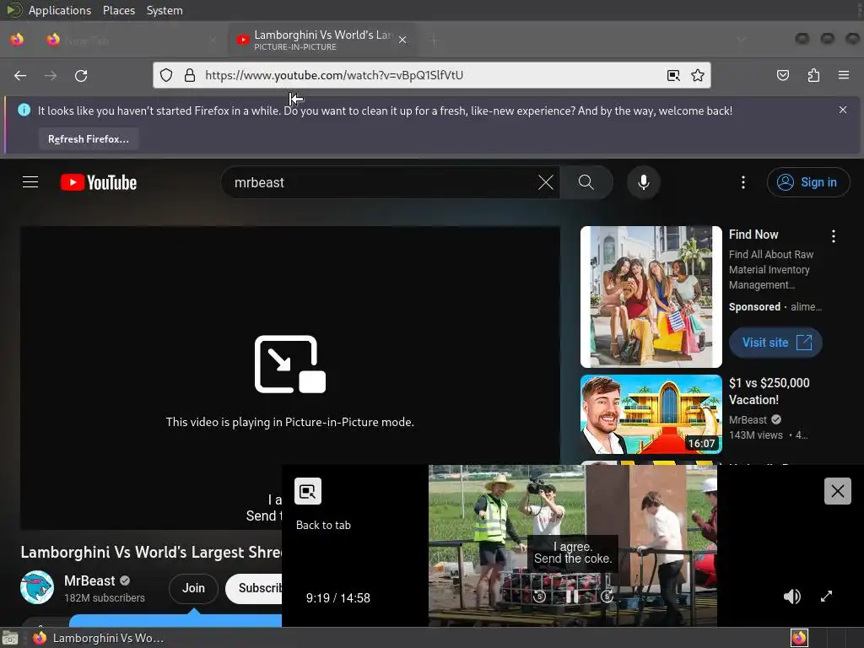864x648 pixels.
Task: Pause the Picture-in-Picture video
Action: click(x=573, y=597)
